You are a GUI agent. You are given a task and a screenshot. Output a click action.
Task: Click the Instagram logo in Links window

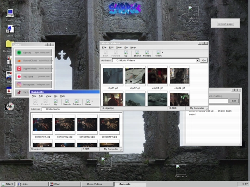pos(19,84)
